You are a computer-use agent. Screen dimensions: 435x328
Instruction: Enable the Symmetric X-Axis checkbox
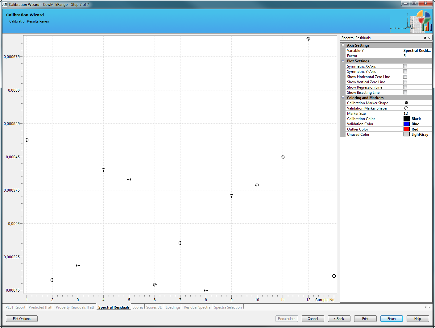point(405,66)
